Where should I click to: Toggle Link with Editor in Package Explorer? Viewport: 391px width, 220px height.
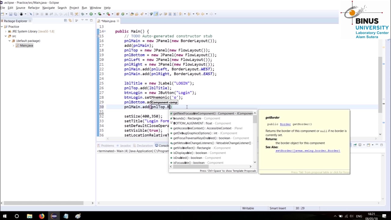(x=70, y=21)
